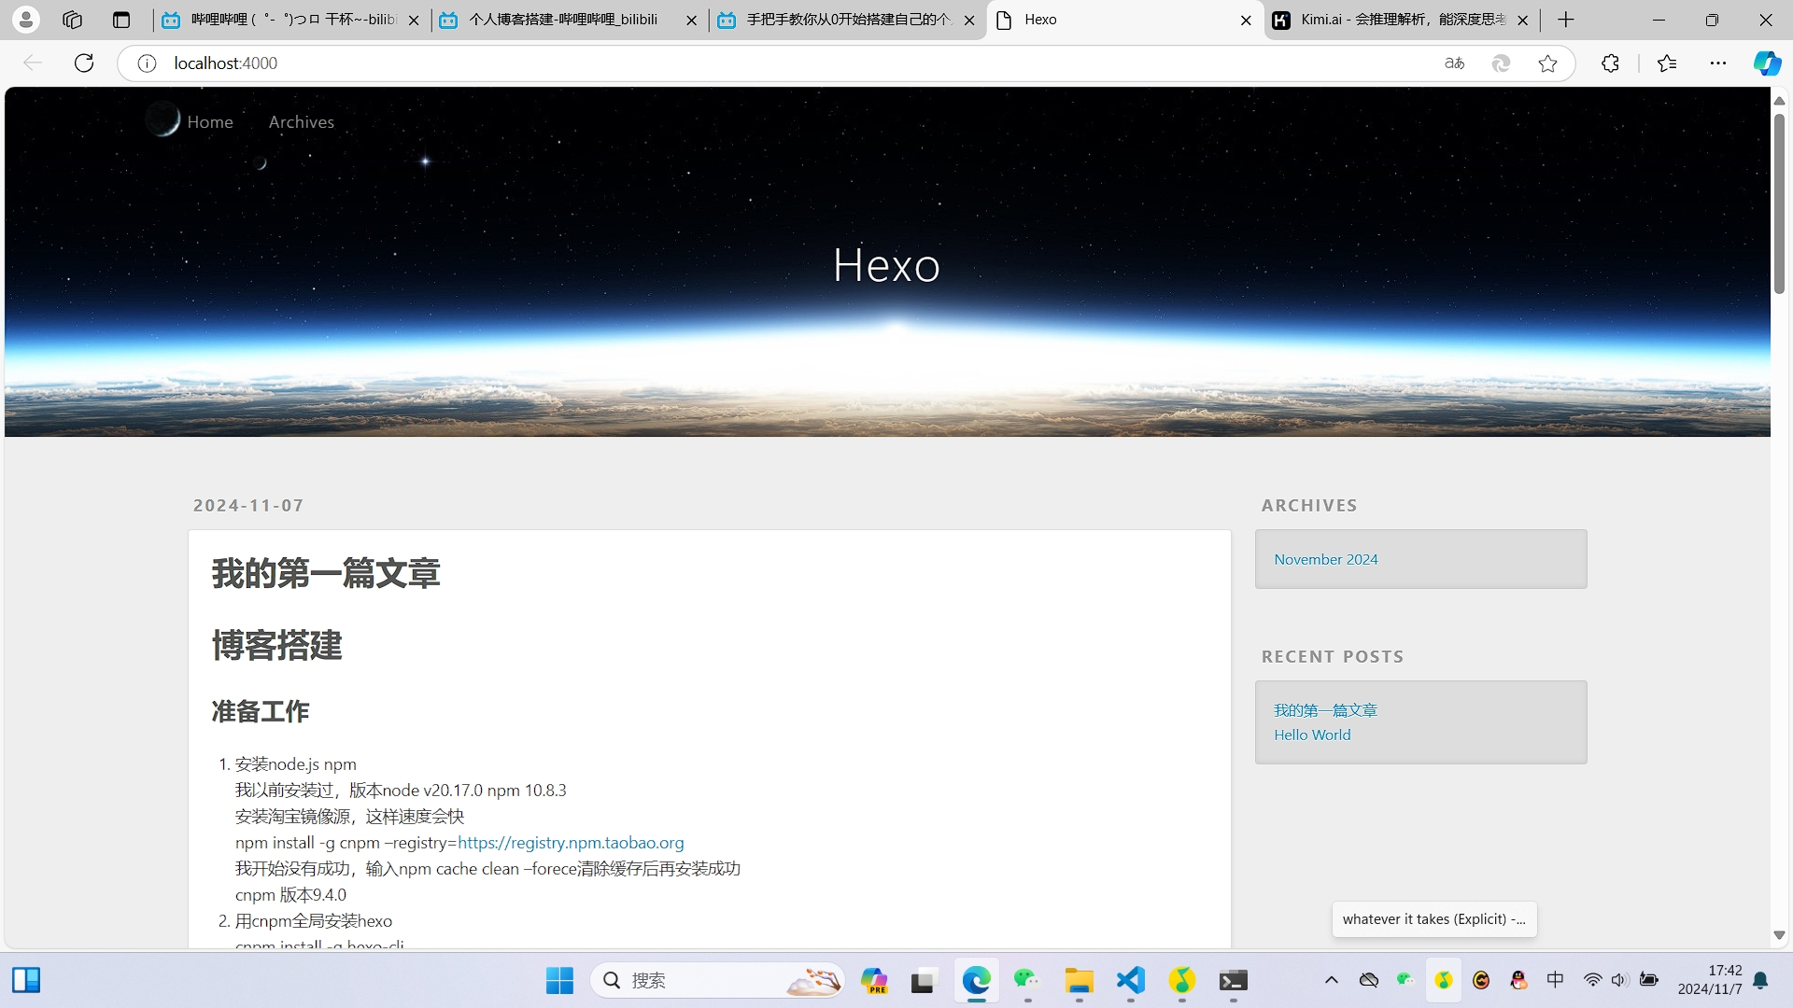
Task: Click the page vertical scrollbar thumb
Action: 1779,204
